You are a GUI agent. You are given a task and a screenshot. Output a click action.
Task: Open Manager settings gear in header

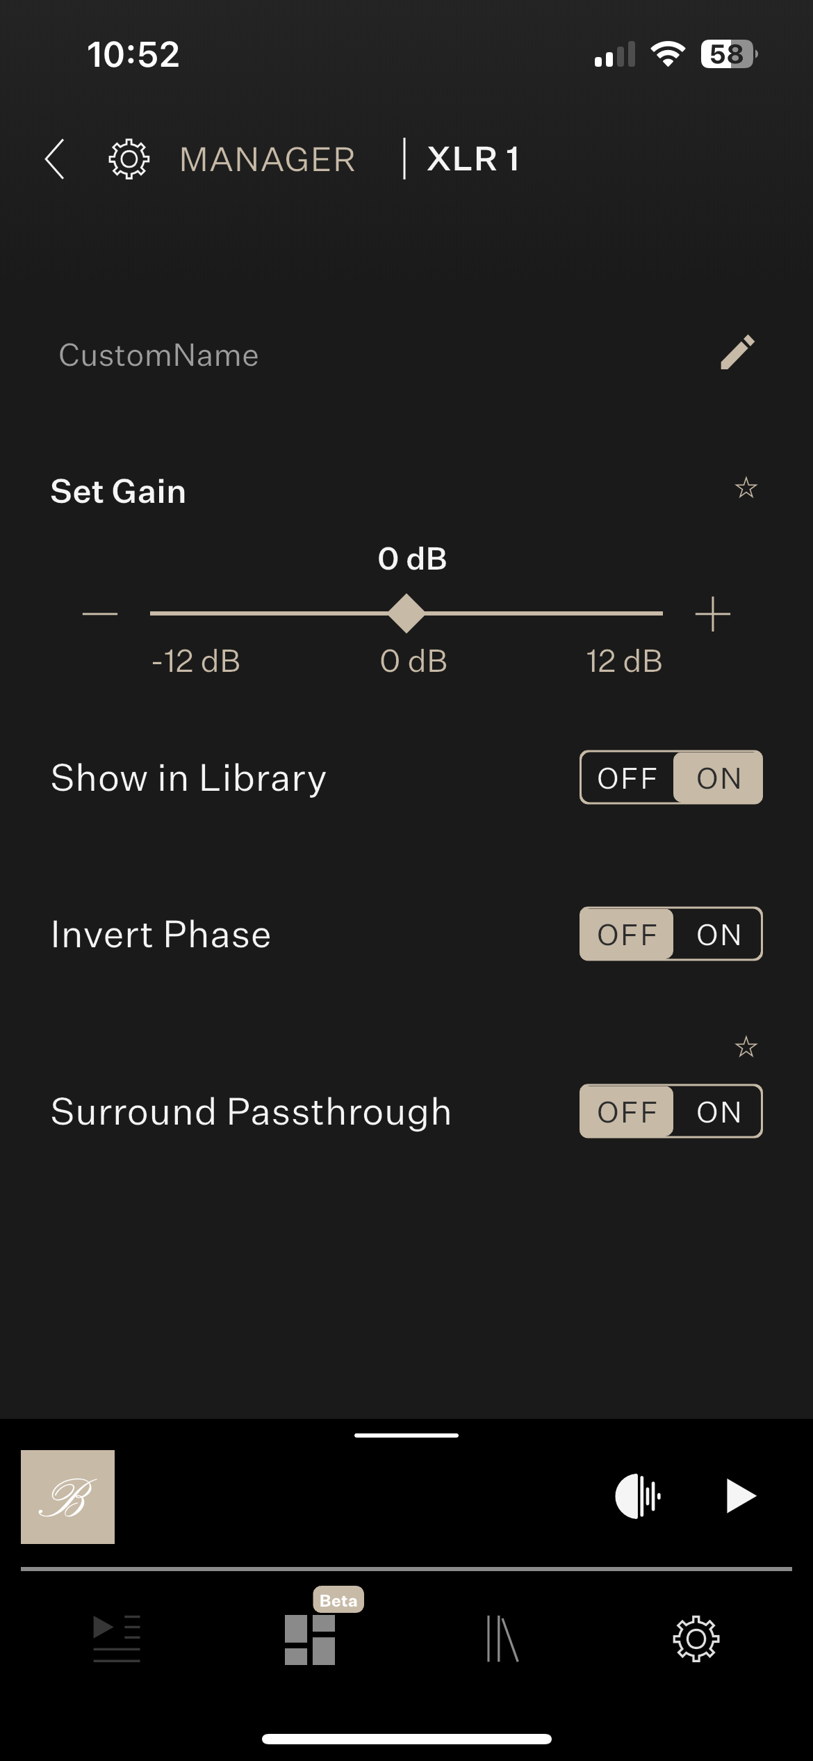[x=129, y=159]
